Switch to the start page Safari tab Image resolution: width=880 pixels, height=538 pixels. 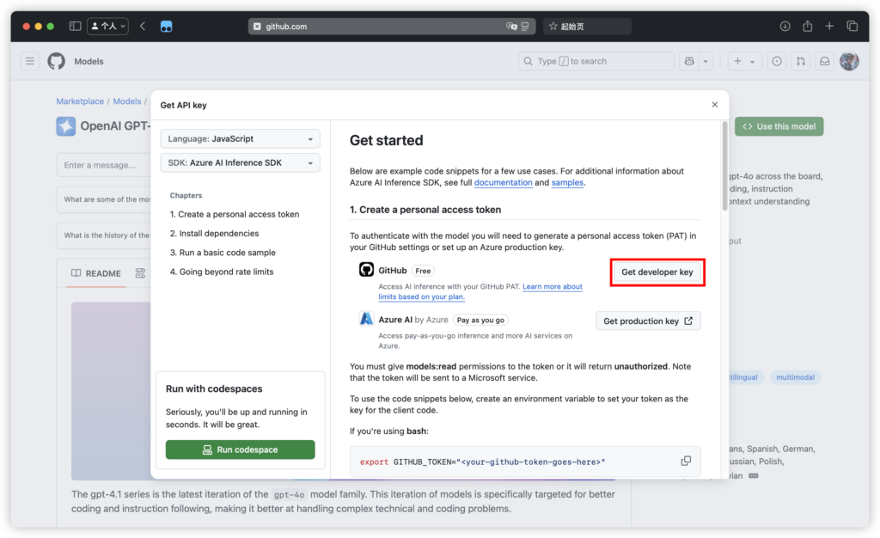point(587,27)
